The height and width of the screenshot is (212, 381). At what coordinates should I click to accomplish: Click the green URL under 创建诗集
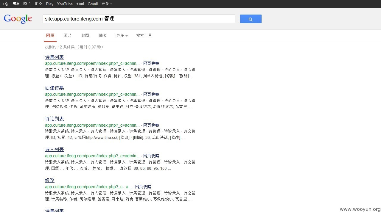[92, 94]
